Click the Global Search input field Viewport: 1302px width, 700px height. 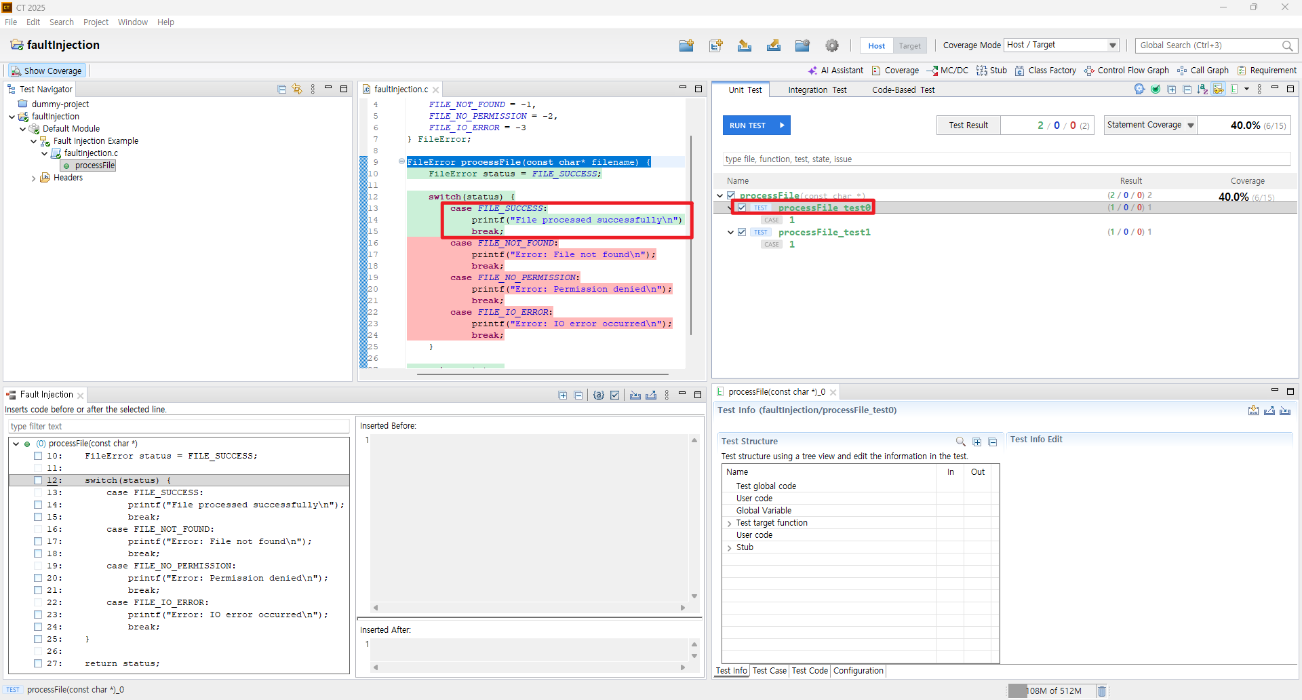click(x=1209, y=45)
